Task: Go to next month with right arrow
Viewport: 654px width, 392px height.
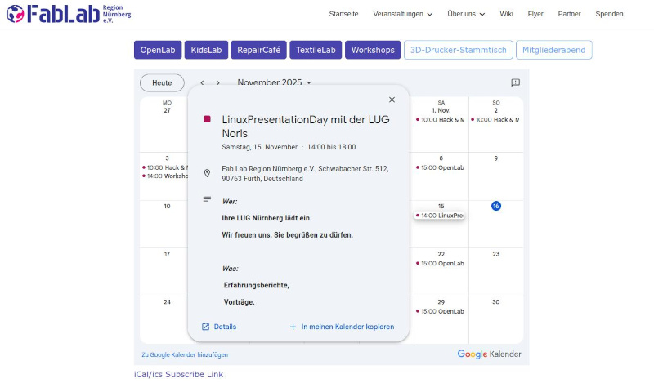Action: pos(217,82)
